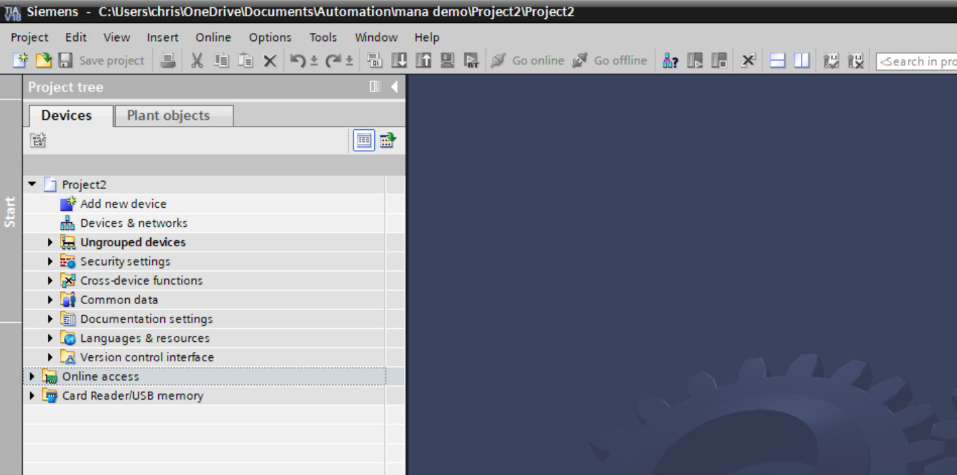
Task: Expand Version control interface node
Action: (x=50, y=357)
